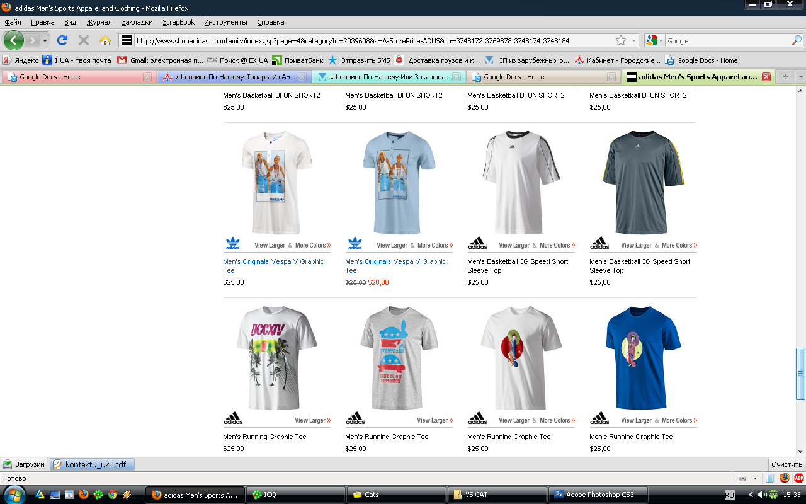Launch Chrome from the quick launch bar
This screenshot has width=806, height=504.
[x=113, y=495]
